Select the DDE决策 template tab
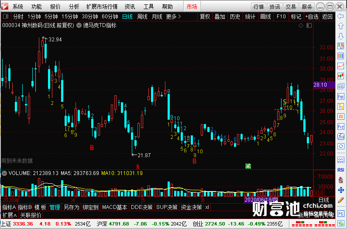This screenshot has height=229, width=347. (x=141, y=207)
